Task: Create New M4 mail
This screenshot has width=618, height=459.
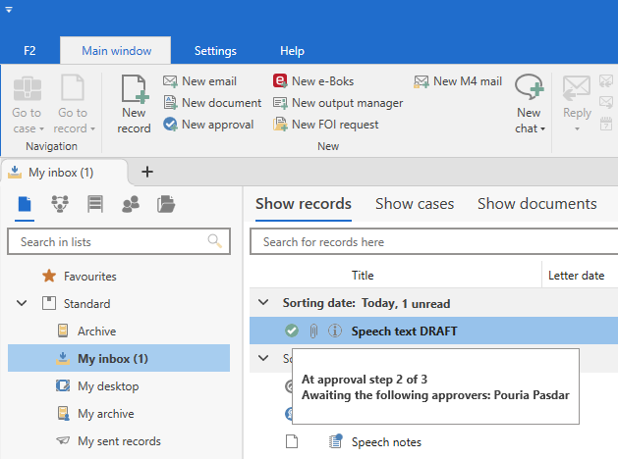Action: 457,81
